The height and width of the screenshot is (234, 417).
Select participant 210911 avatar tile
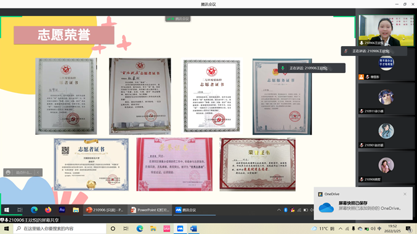pyautogui.click(x=386, y=98)
